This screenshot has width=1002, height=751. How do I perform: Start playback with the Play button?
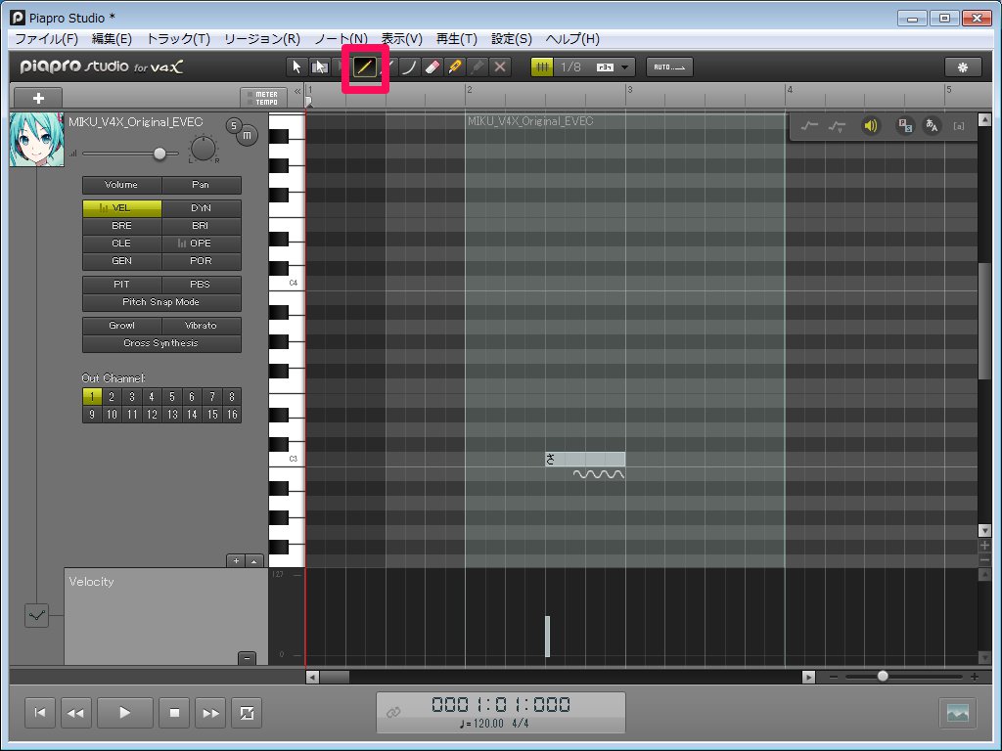(x=124, y=713)
